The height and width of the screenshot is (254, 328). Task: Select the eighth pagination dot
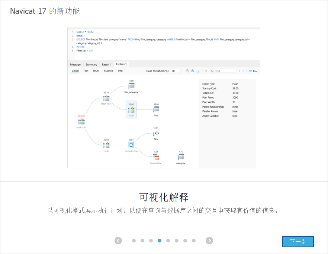[194, 241]
